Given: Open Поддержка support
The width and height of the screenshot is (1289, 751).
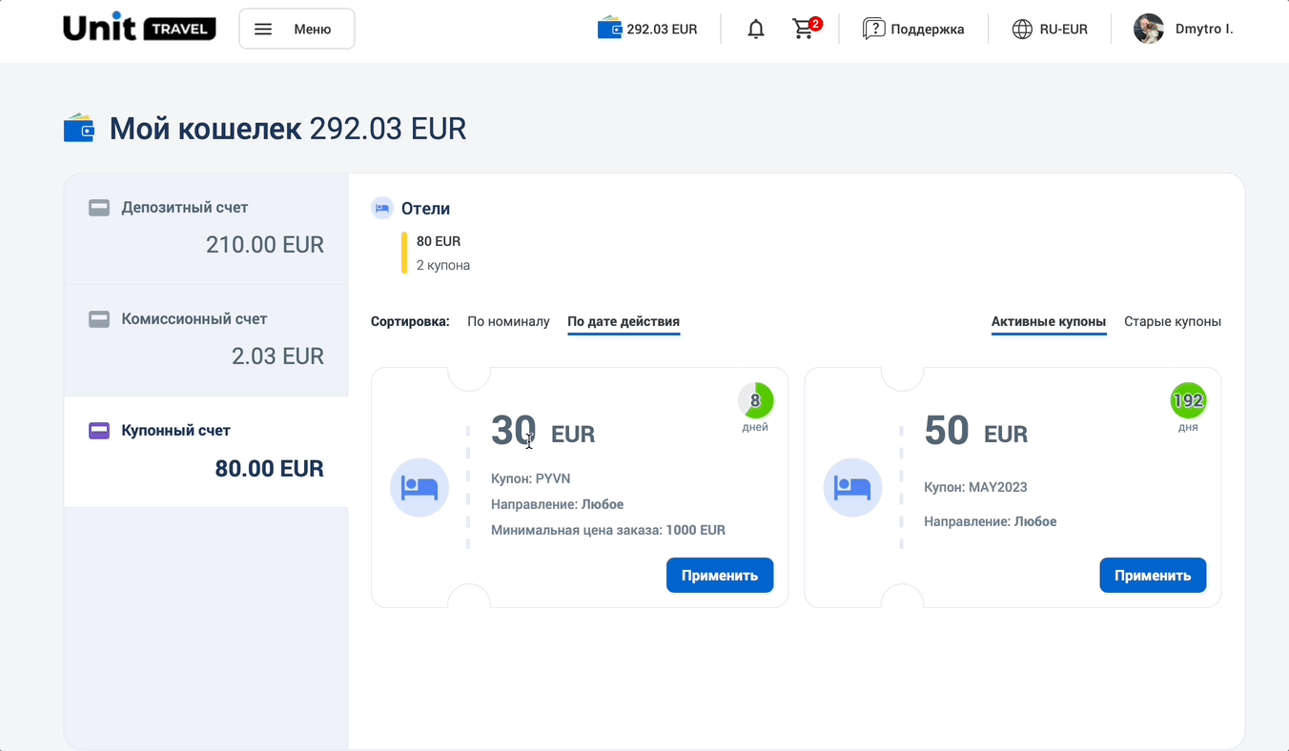Looking at the screenshot, I should pyautogui.click(x=913, y=30).
